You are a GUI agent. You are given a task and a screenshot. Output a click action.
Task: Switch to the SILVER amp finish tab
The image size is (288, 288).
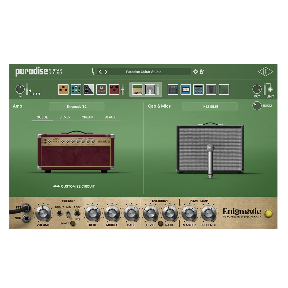click(65, 118)
